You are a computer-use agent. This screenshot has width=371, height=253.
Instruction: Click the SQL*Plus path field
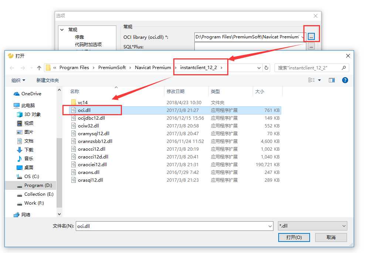250,47
